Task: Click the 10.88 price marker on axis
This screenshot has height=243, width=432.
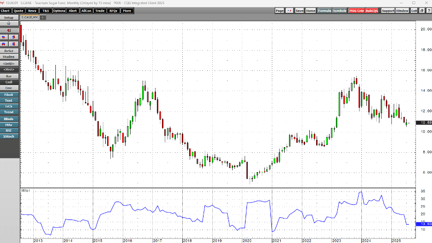Action: tap(423, 123)
